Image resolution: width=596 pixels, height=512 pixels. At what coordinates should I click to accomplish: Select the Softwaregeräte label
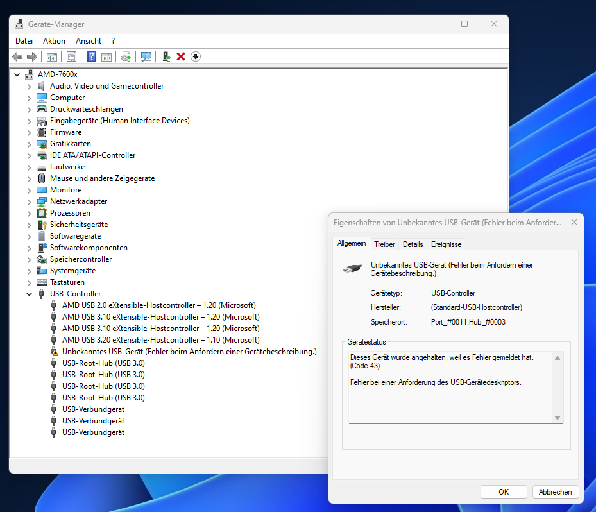point(75,236)
